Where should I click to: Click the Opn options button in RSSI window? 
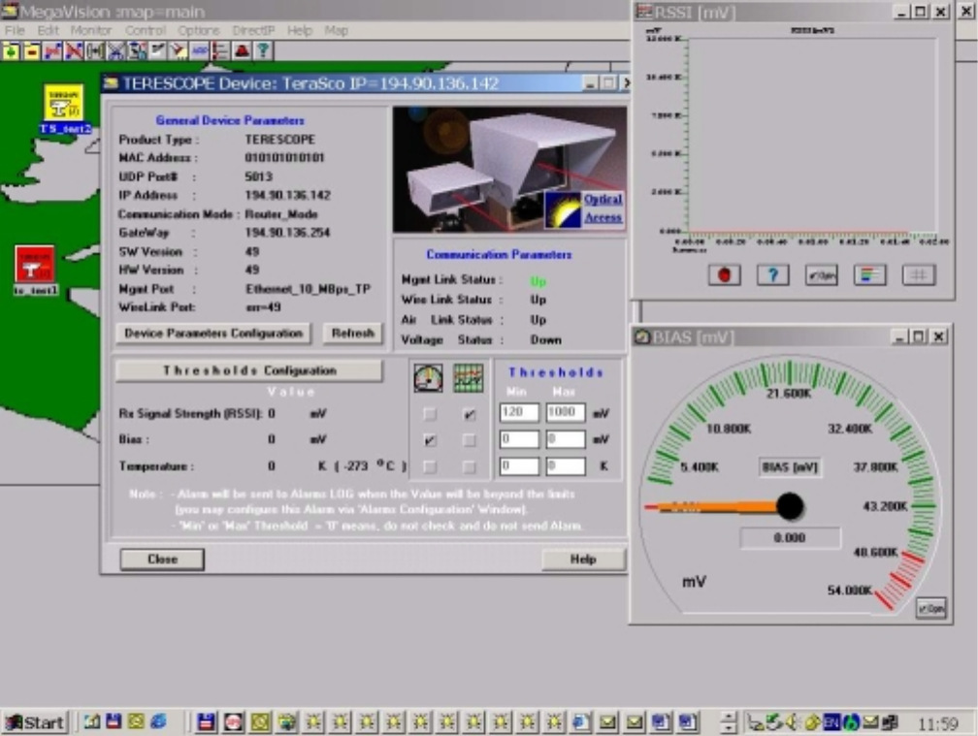coord(822,274)
